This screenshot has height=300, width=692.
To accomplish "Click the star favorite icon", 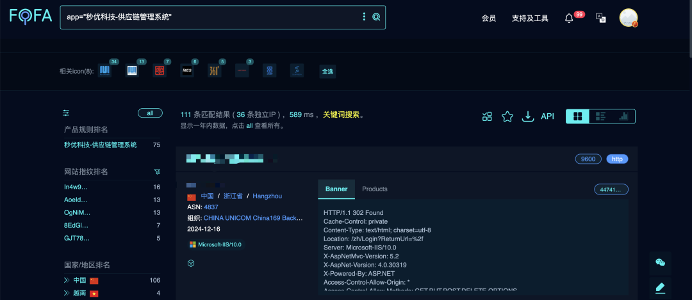I will tap(507, 116).
